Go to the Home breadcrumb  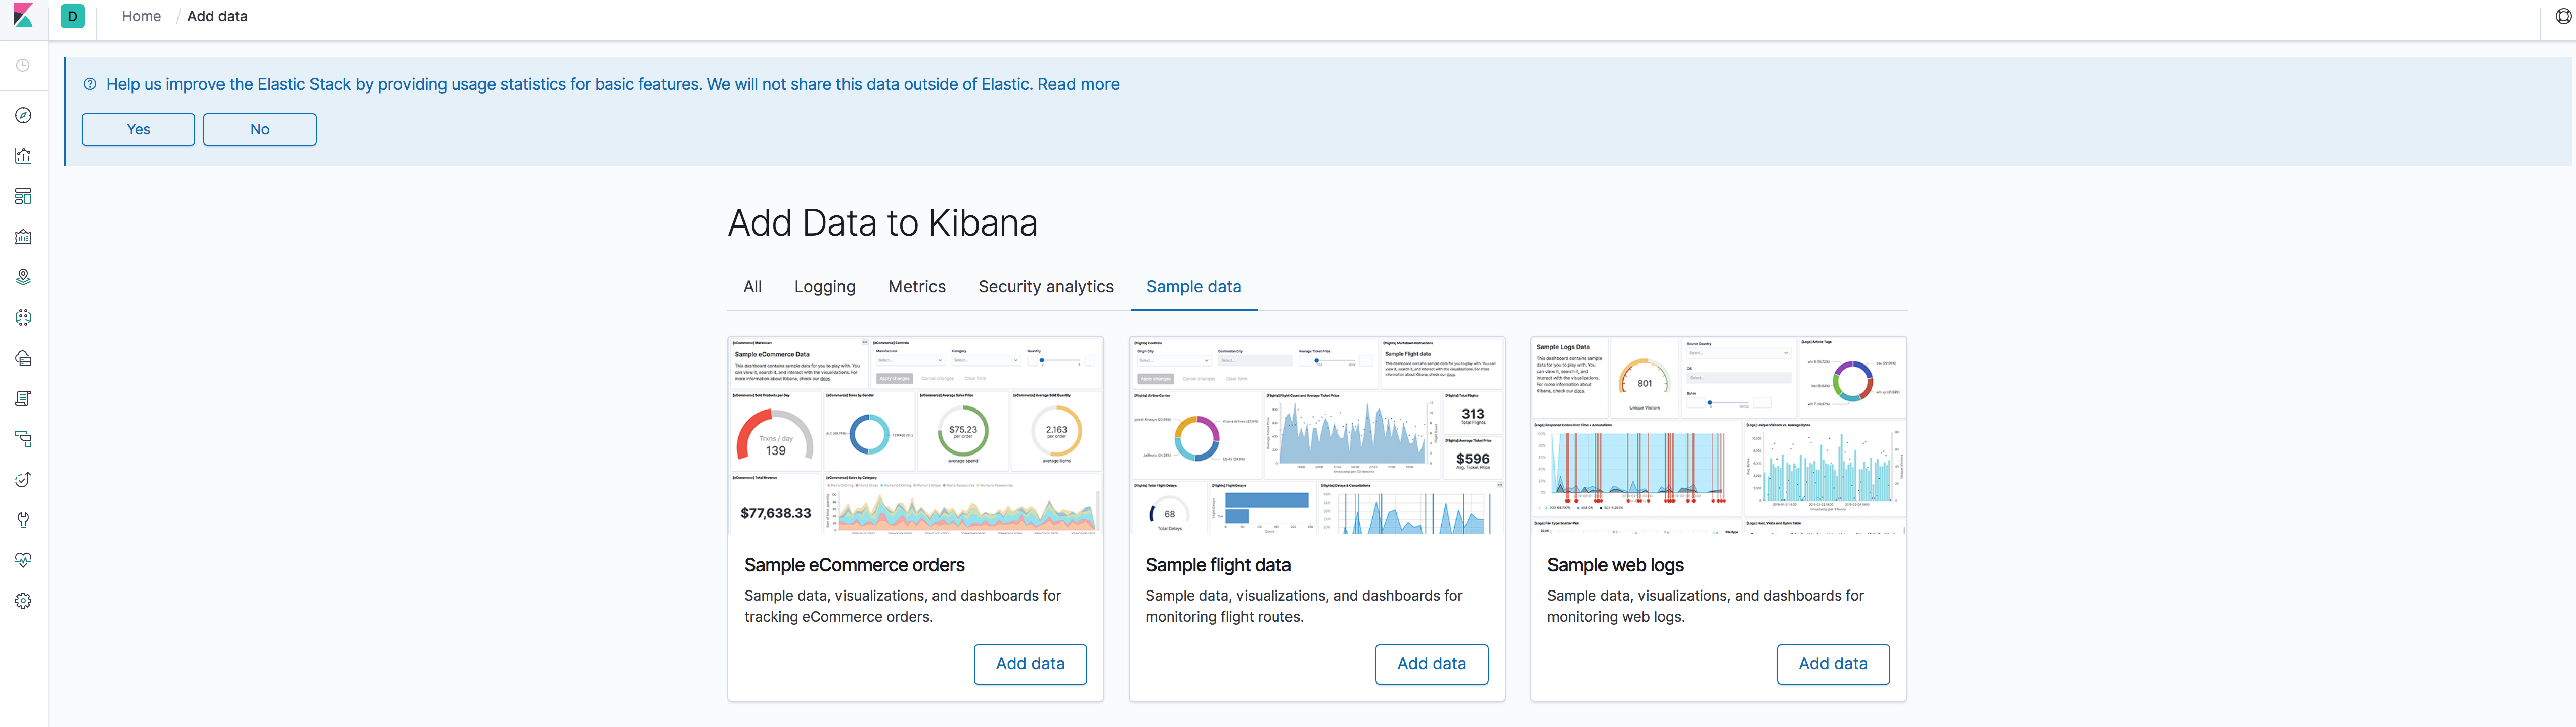(x=141, y=16)
